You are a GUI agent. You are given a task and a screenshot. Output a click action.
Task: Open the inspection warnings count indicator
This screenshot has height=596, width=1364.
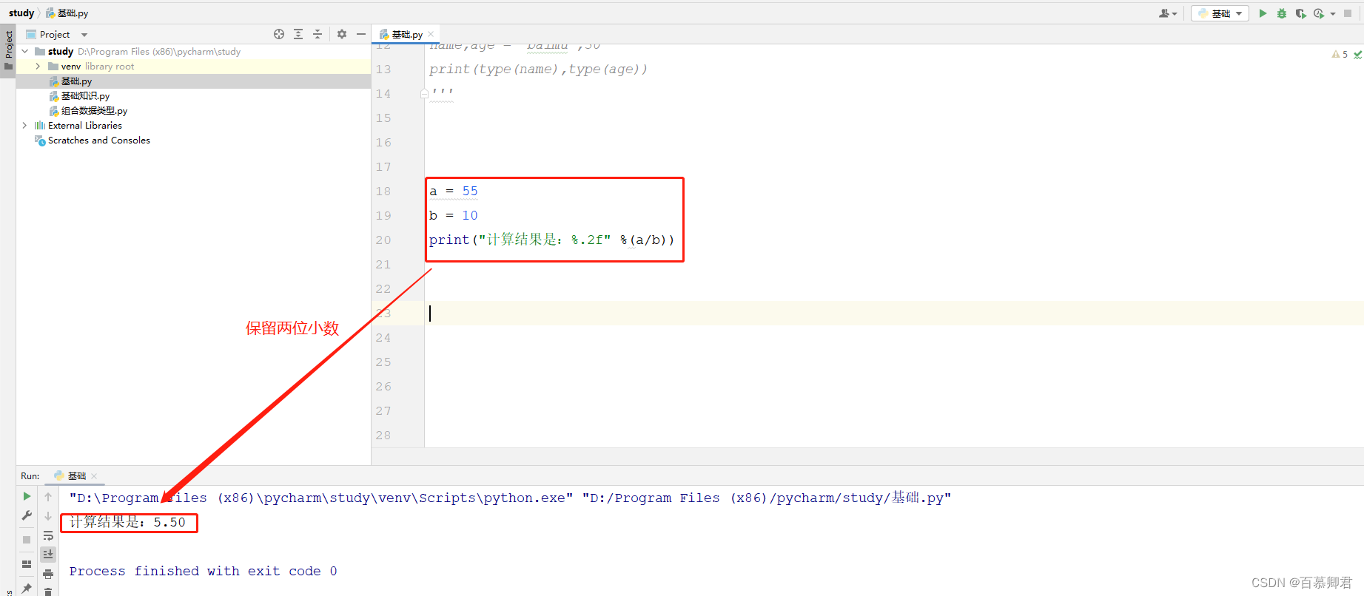[x=1340, y=54]
